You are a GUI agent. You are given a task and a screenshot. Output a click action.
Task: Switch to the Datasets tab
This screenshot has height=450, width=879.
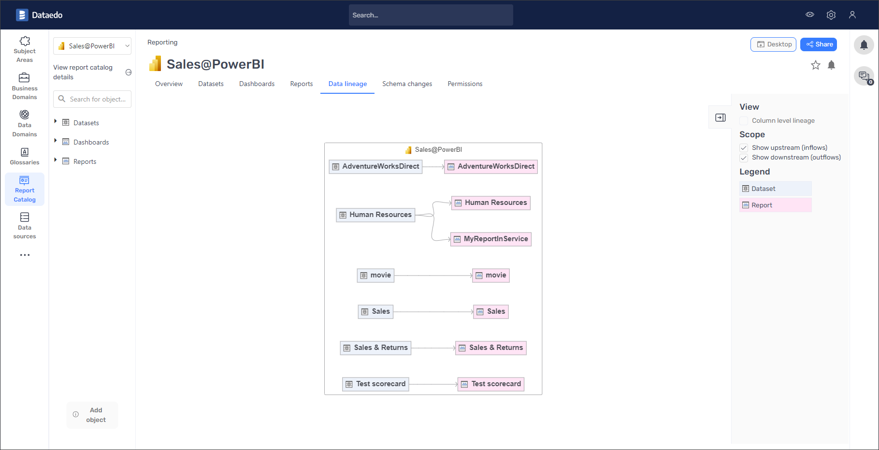click(211, 84)
